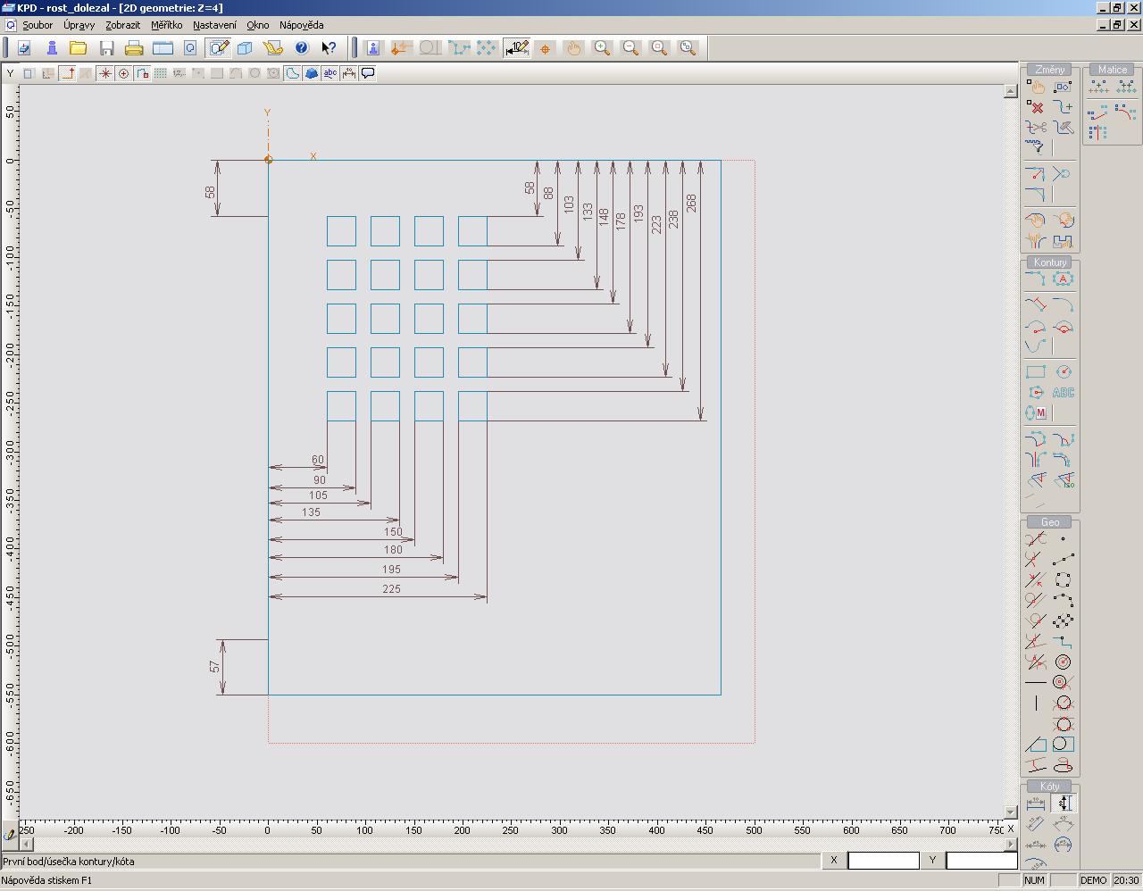1143x891 pixels.
Task: Click the Save floppy disk icon
Action: (107, 48)
